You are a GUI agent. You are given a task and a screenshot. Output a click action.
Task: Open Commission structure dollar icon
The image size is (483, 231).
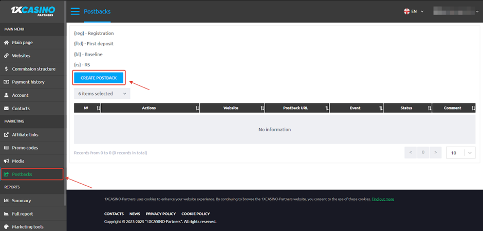pyautogui.click(x=7, y=69)
